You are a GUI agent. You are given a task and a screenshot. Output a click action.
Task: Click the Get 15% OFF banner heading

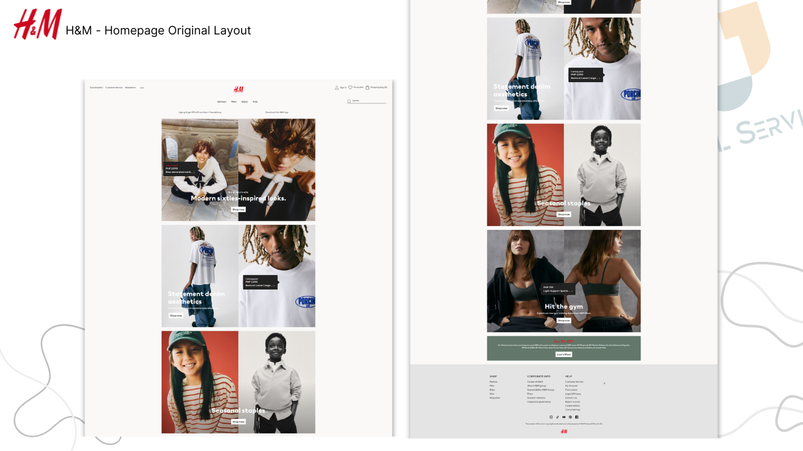564,341
